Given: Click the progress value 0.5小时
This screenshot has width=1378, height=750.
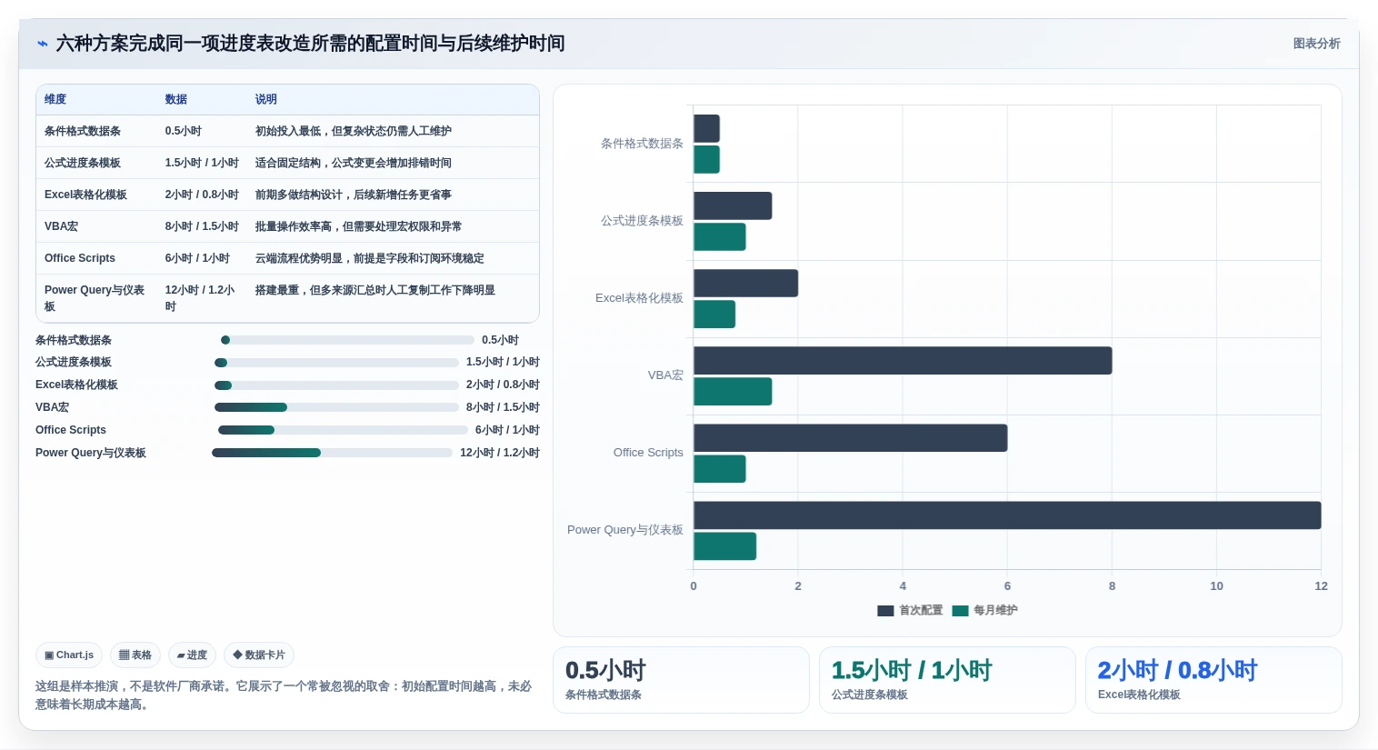Looking at the screenshot, I should click(500, 340).
